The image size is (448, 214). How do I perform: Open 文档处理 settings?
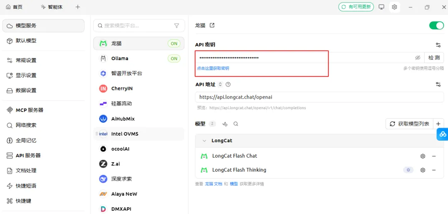coord(44,171)
